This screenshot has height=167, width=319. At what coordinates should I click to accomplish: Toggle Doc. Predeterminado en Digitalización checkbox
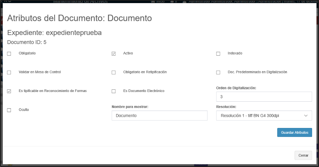tap(218, 72)
